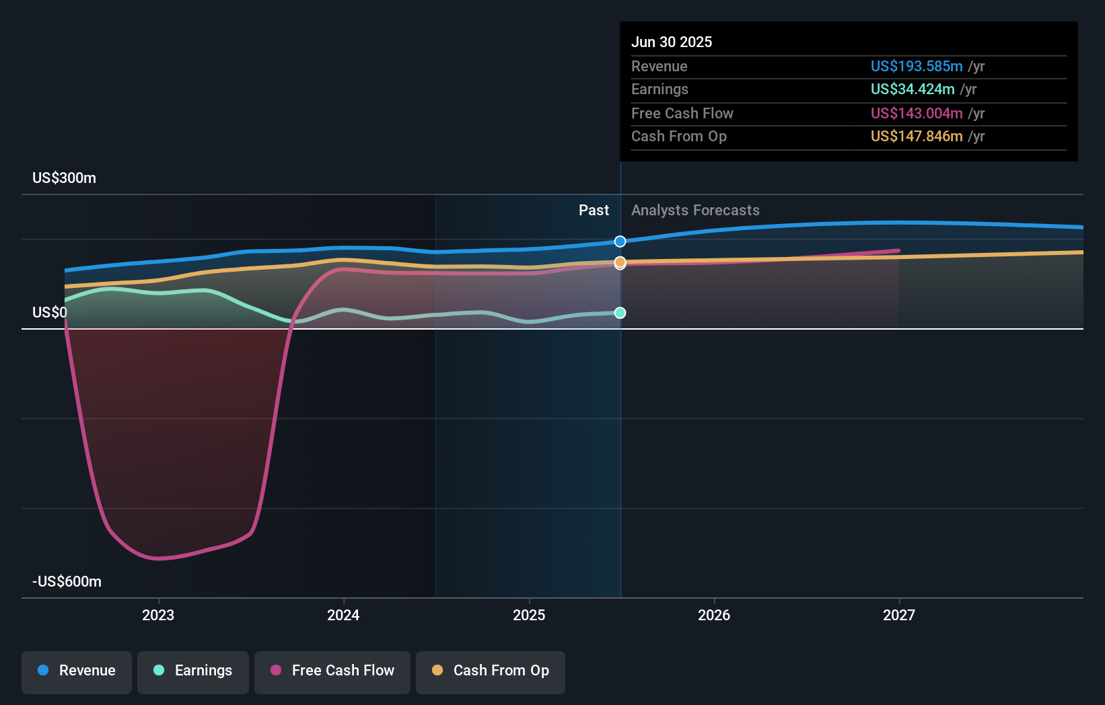Click the 2023 x-axis label
1105x705 pixels.
point(158,615)
